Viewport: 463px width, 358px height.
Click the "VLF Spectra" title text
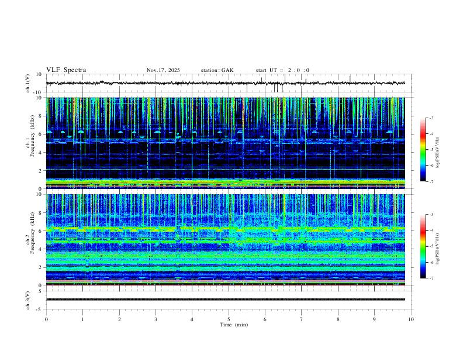pyautogui.click(x=66, y=70)
